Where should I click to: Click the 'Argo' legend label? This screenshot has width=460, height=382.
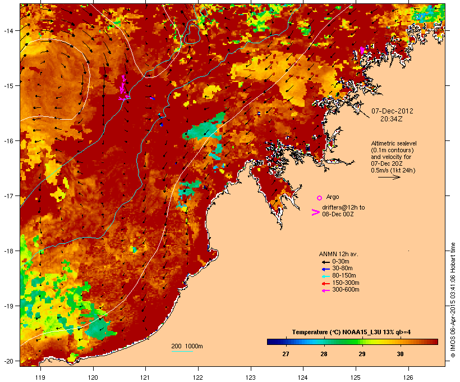click(x=333, y=197)
